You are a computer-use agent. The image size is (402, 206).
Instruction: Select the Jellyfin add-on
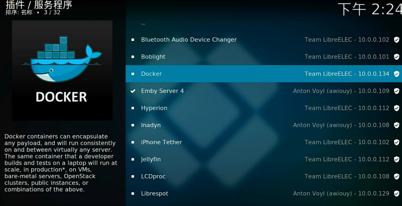pos(263,159)
